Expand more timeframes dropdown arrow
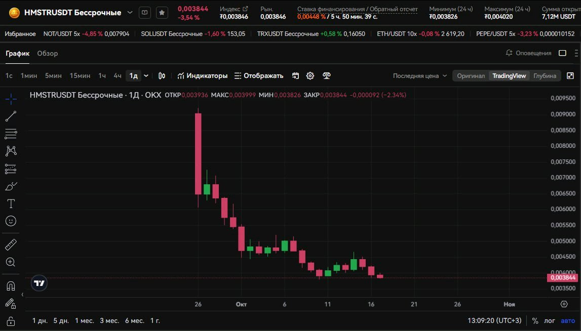 tap(146, 75)
